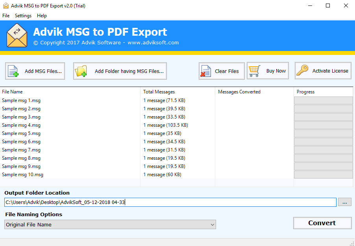Click the Activate License key button
Viewport: 355px width, 246px height.
[323, 71]
